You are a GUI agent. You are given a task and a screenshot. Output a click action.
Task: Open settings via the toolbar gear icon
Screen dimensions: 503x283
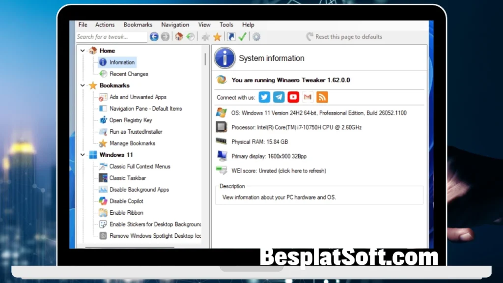point(256,37)
